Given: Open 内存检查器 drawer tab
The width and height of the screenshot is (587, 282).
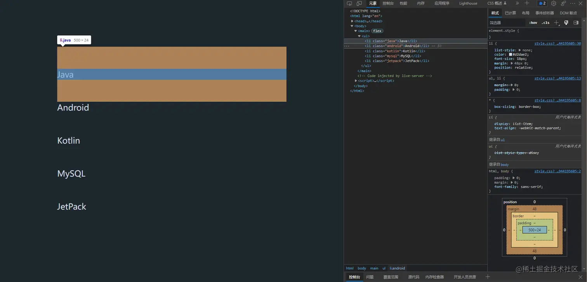Looking at the screenshot, I should (x=434, y=277).
